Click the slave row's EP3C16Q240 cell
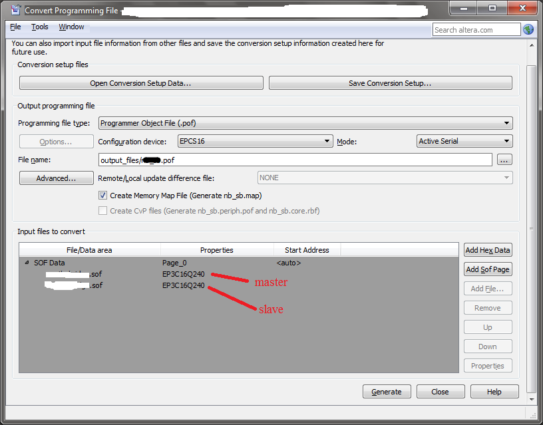This screenshot has height=425, width=543. (x=184, y=285)
